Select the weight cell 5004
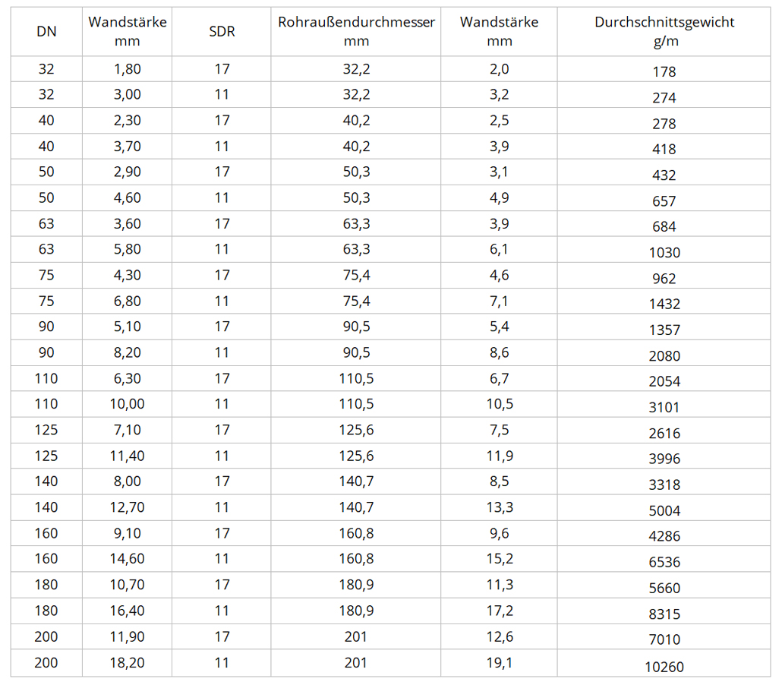This screenshot has width=782, height=685. click(x=664, y=510)
